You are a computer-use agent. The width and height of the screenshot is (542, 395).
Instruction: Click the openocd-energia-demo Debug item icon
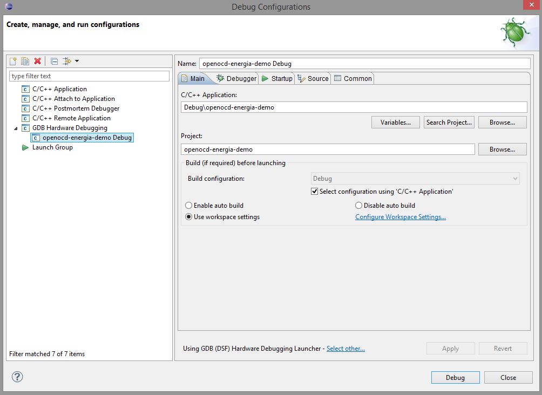(35, 138)
